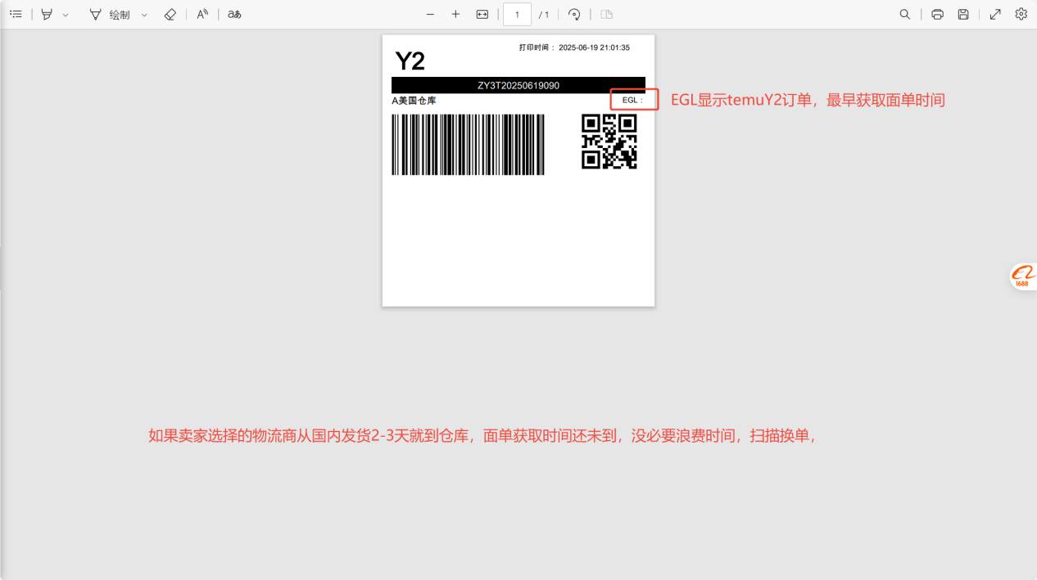Image resolution: width=1037 pixels, height=580 pixels.
Task: Click the page view icon
Action: click(x=606, y=14)
